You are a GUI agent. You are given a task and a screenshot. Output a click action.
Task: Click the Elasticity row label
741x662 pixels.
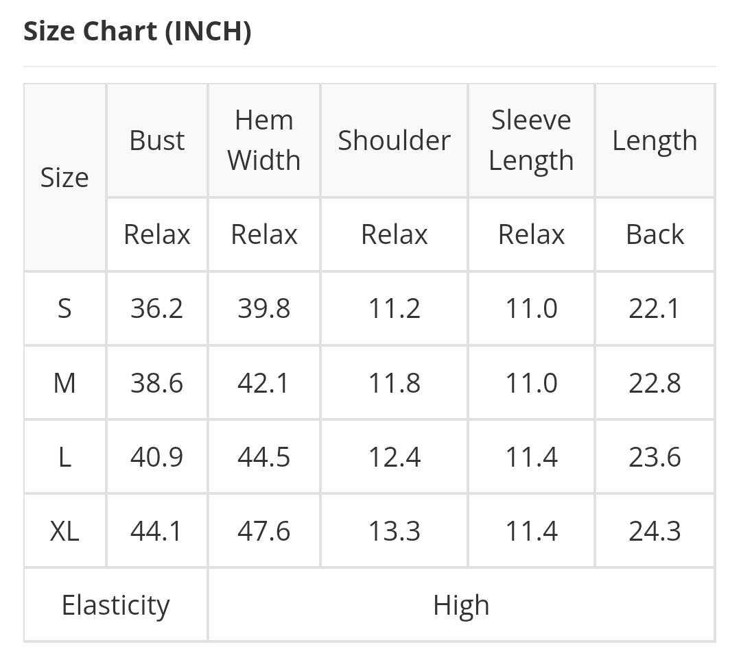click(115, 605)
